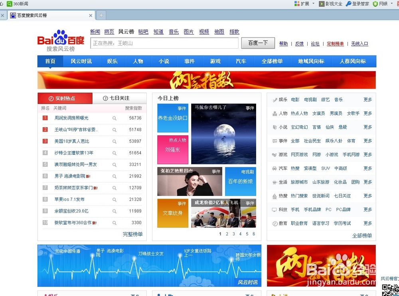Click the 科技 monitor category icon
The width and height of the screenshot is (399, 296).
[x=275, y=209]
